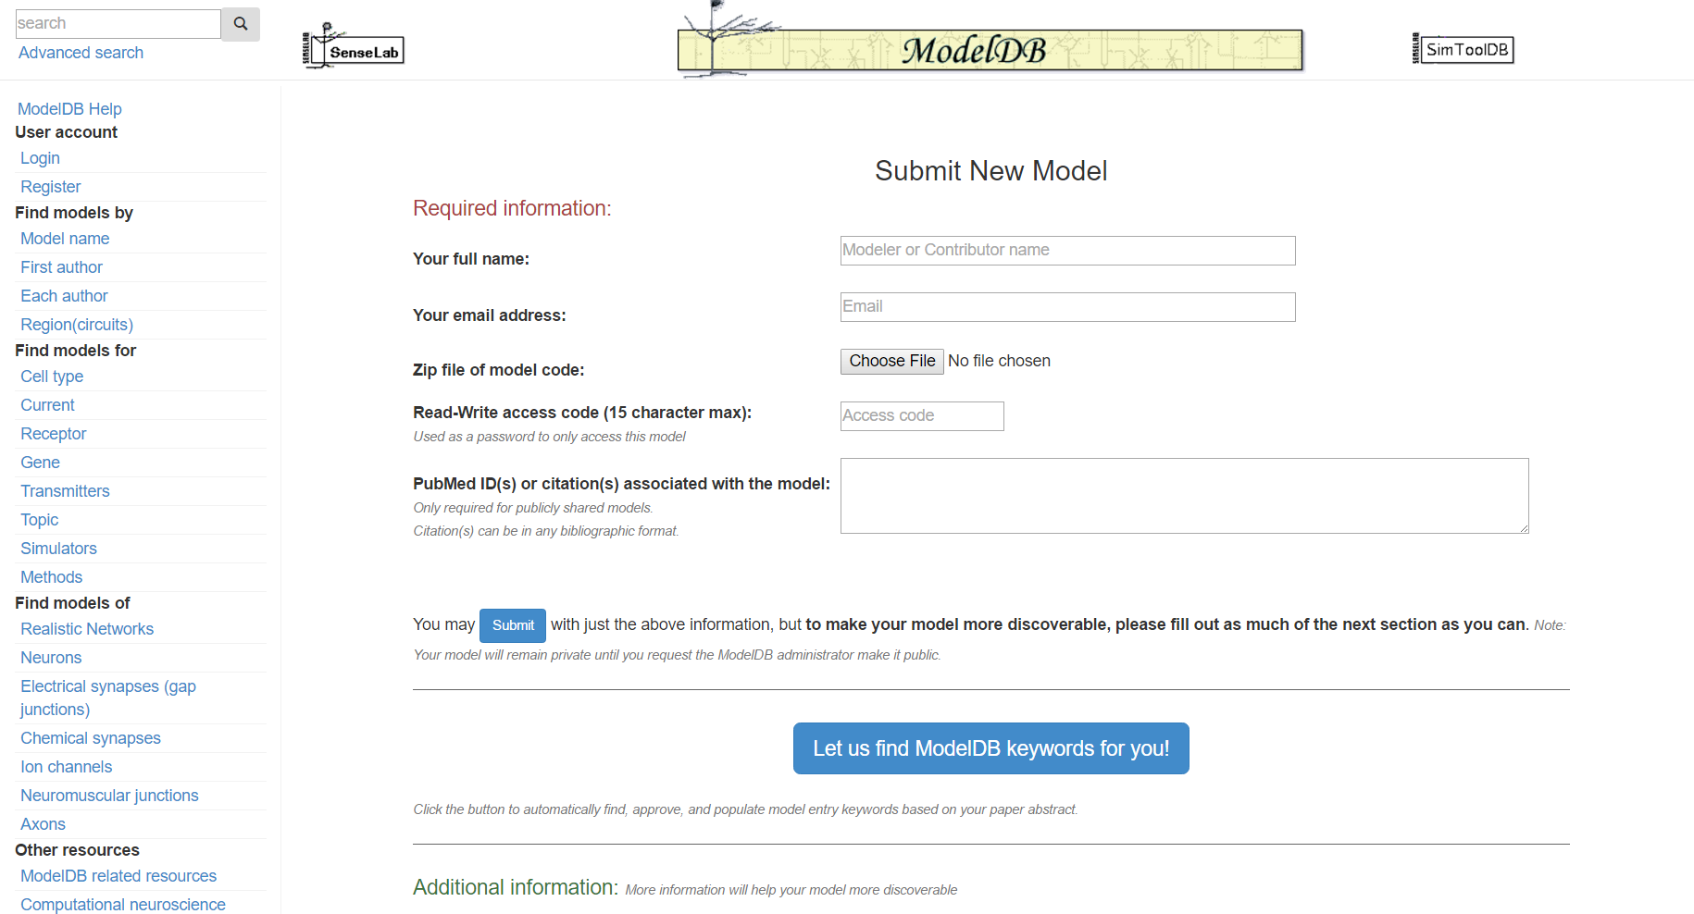The image size is (1694, 914).
Task: Focus the full name input field
Action: coord(1067,251)
